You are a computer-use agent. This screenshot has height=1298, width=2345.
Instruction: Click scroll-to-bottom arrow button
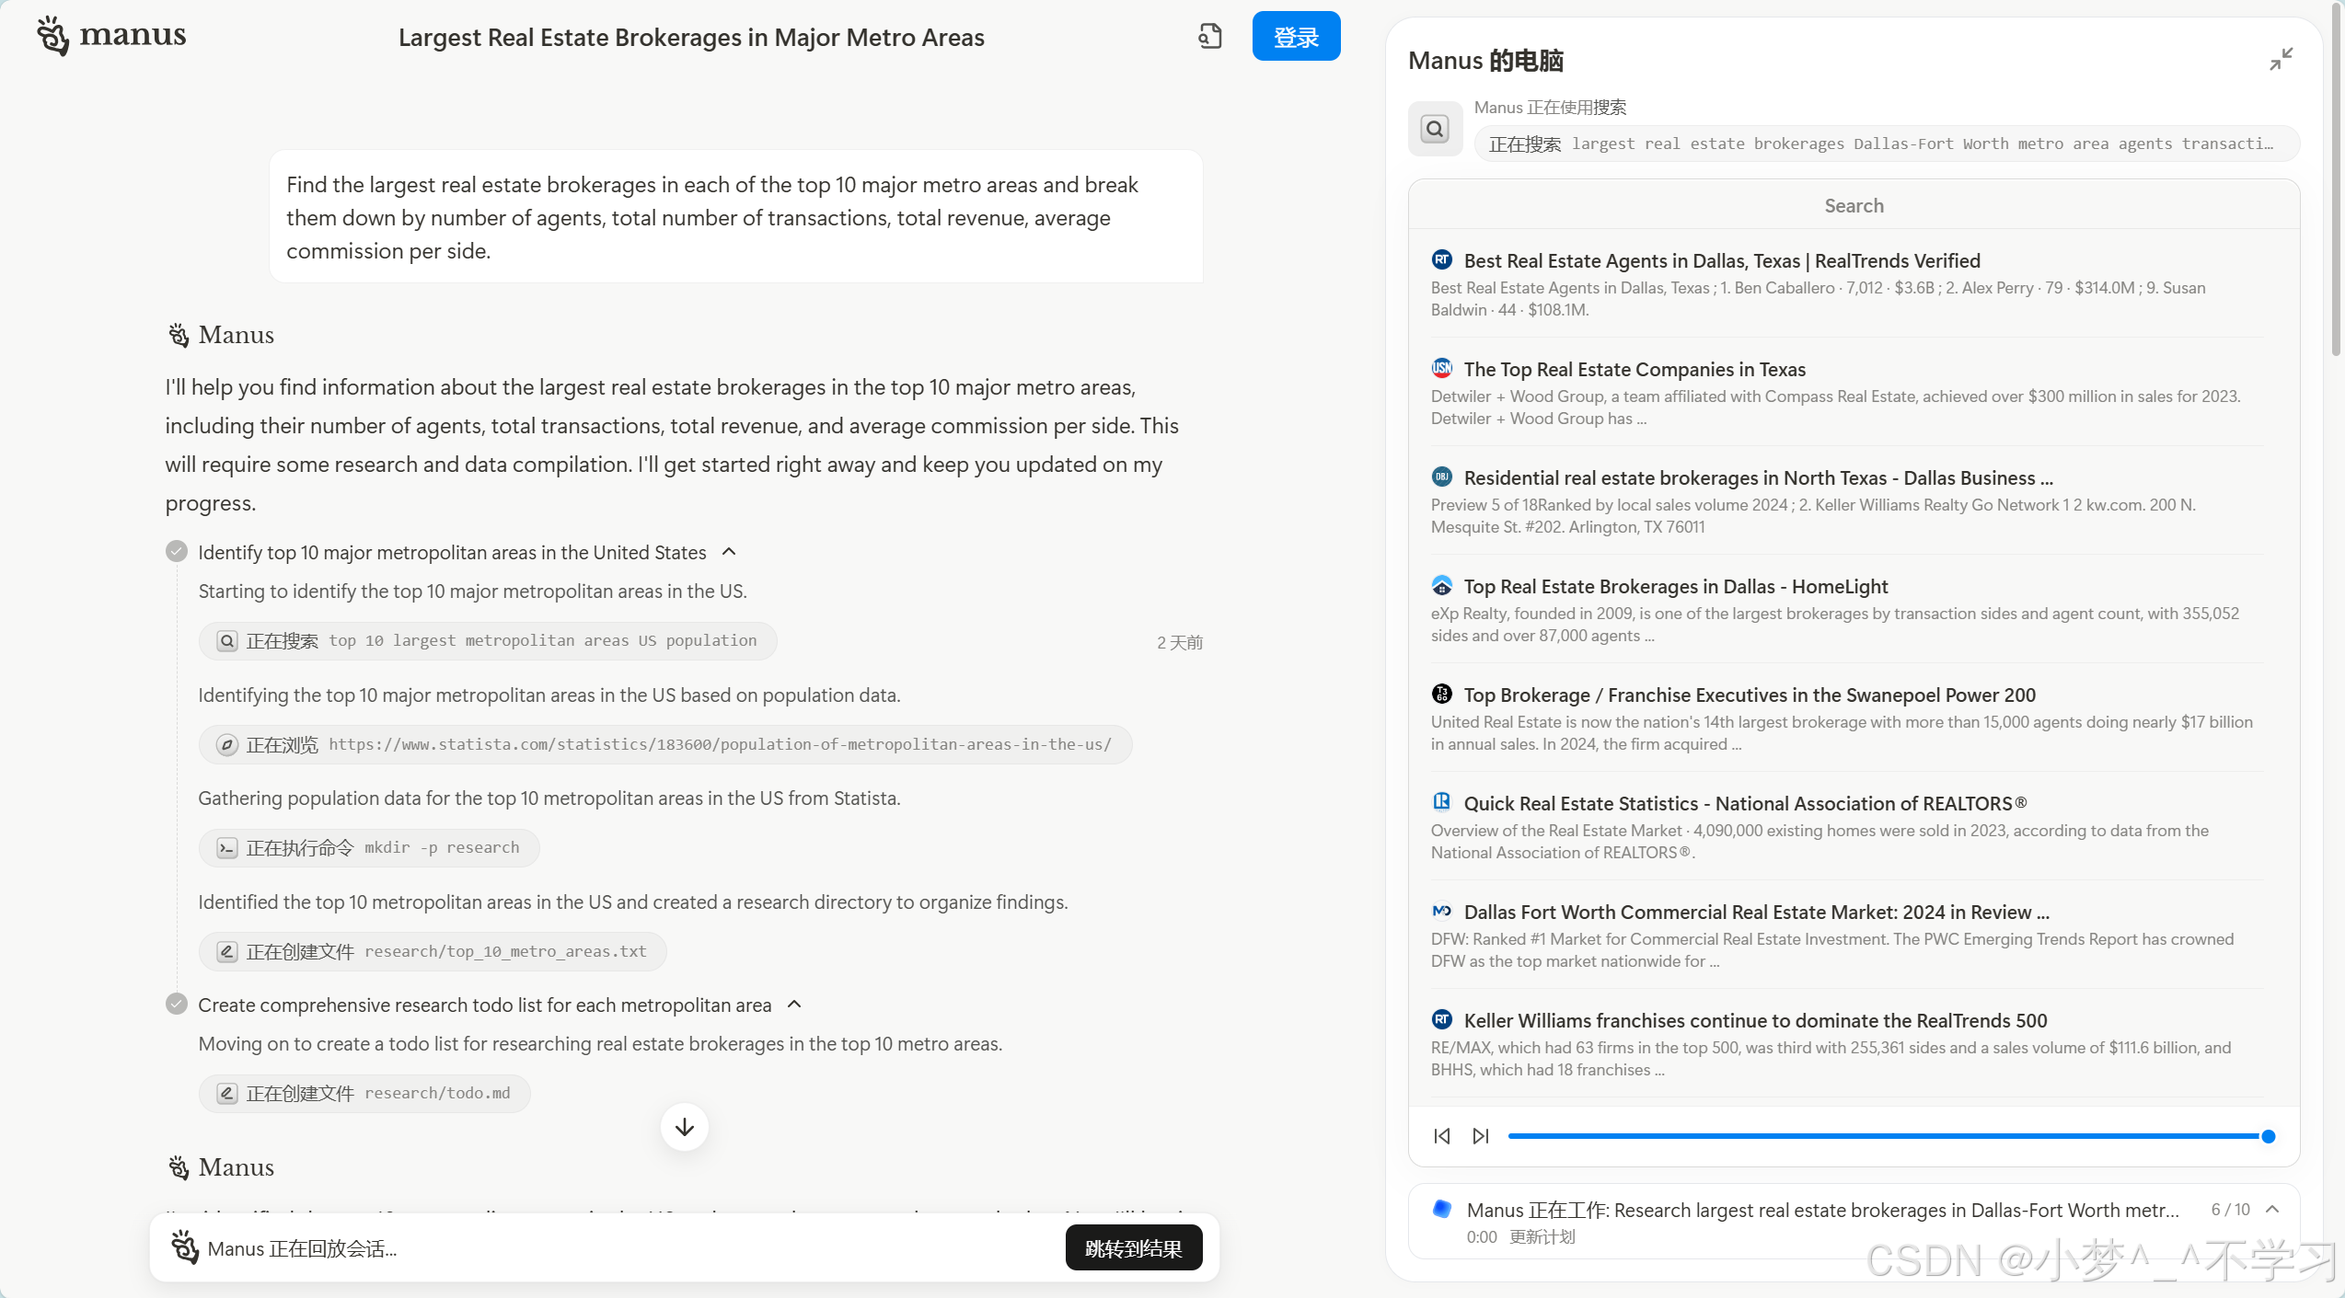click(x=684, y=1127)
